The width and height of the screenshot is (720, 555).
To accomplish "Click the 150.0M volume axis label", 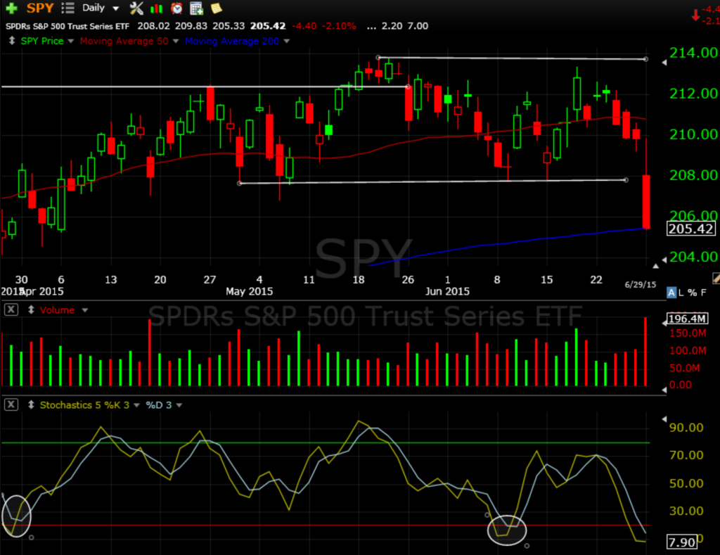I will click(688, 333).
